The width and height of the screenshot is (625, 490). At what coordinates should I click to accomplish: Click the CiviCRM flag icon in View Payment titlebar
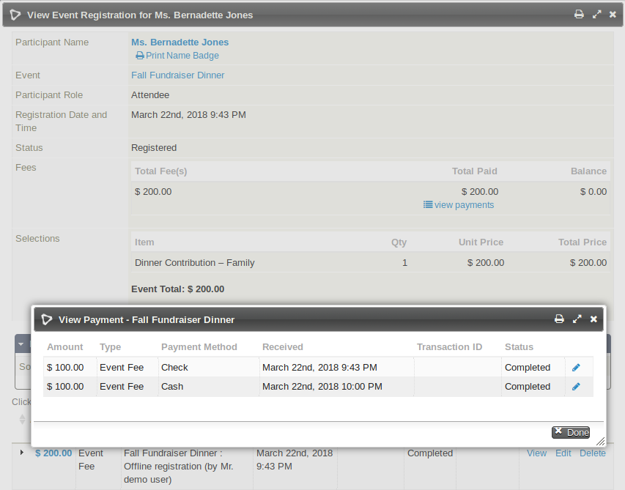coord(46,319)
